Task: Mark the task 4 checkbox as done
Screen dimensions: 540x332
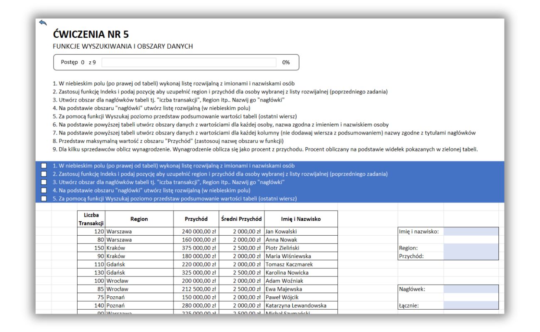Action: pos(44,190)
